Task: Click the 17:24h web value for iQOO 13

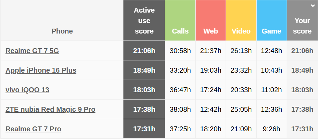Action: tap(211, 90)
